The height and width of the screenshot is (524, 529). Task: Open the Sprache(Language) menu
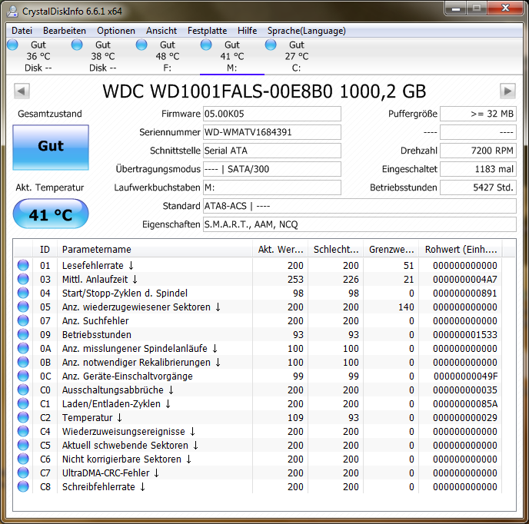tap(306, 31)
